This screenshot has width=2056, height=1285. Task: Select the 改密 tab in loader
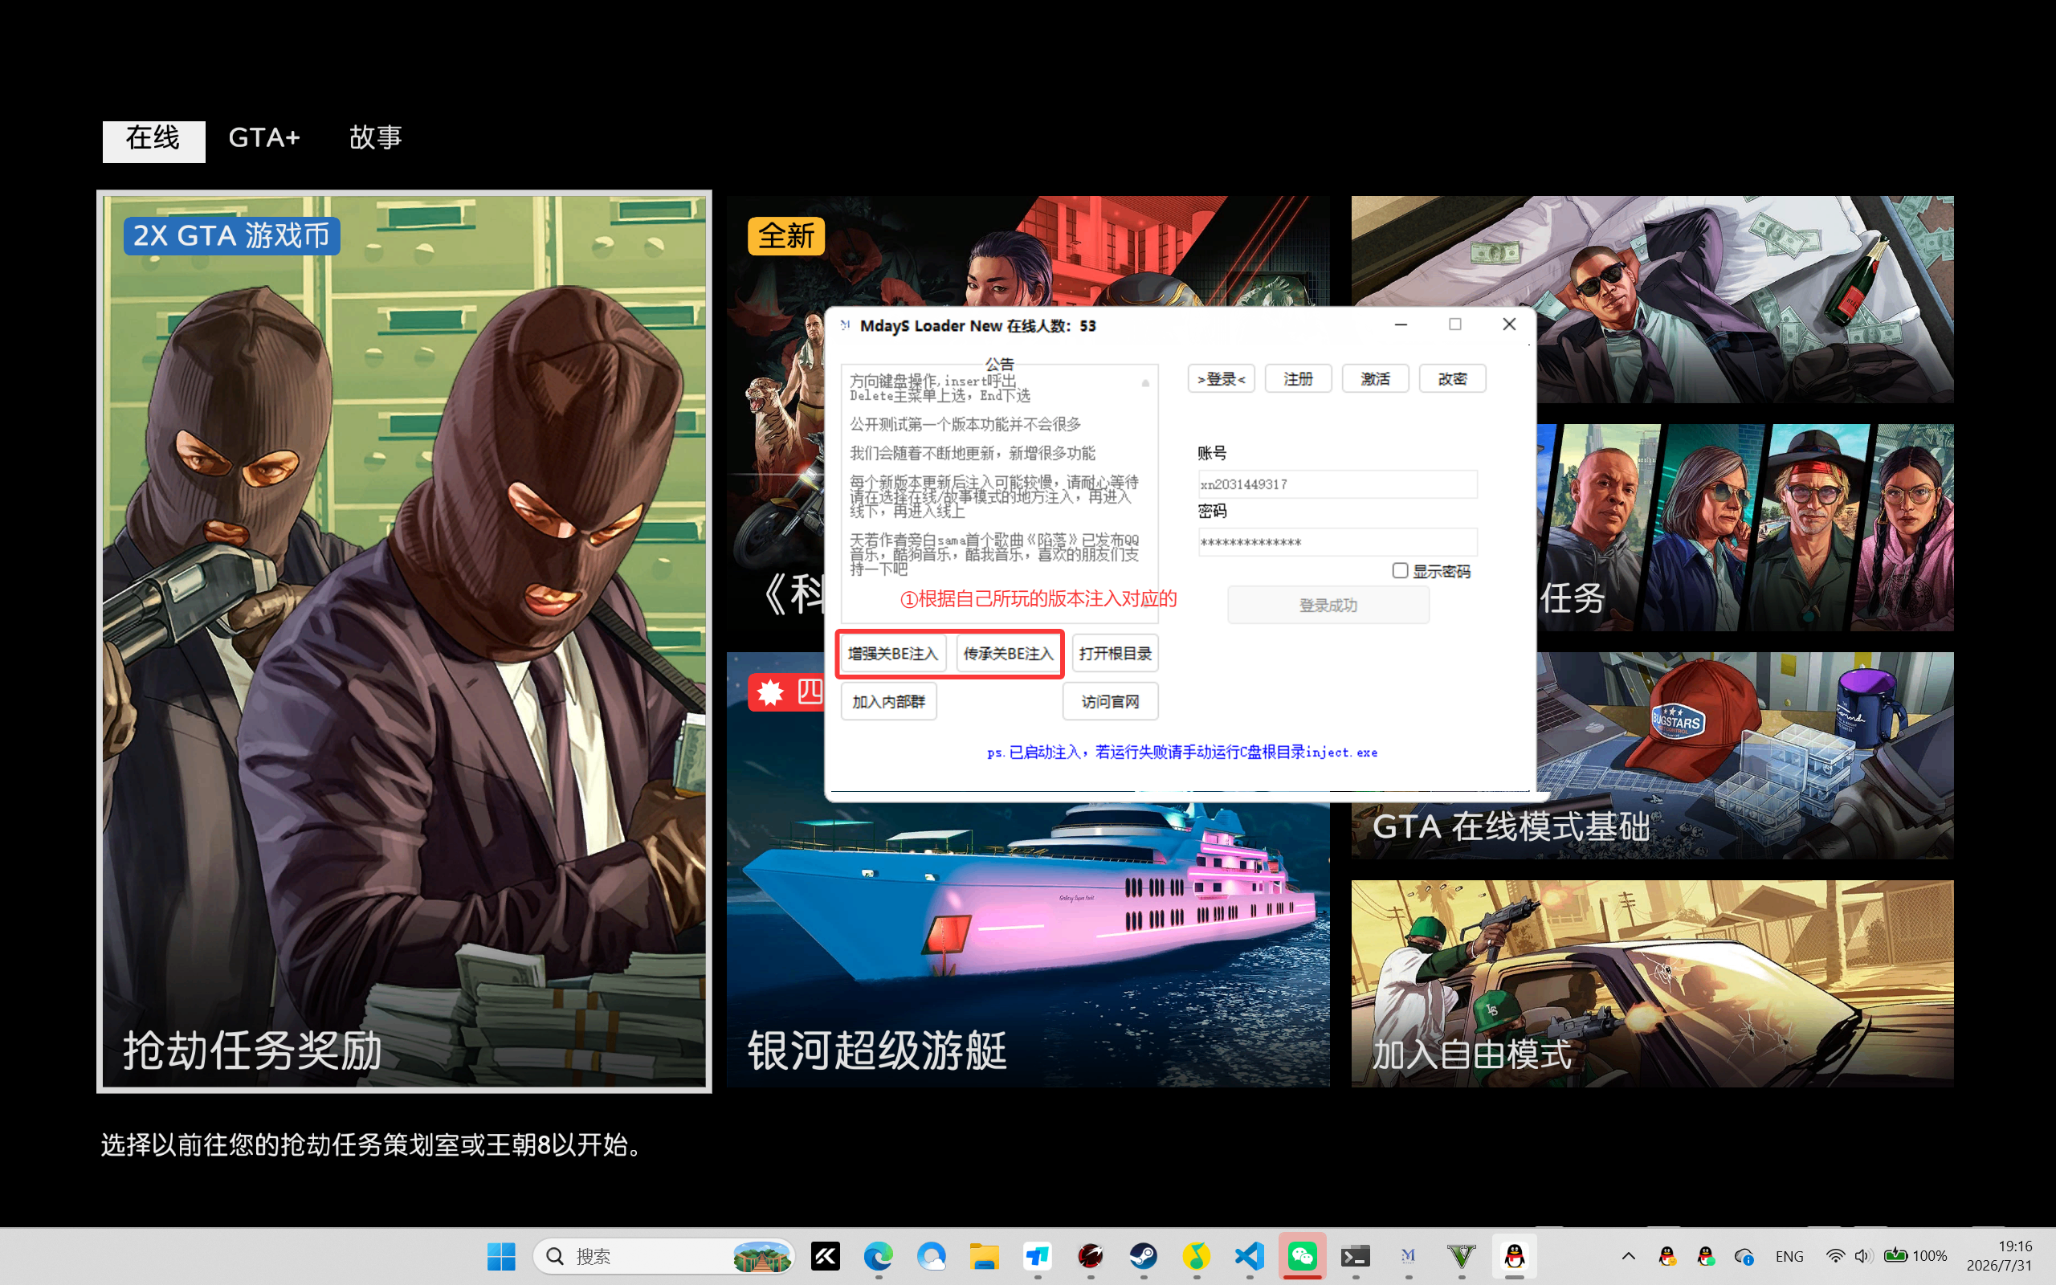click(1453, 379)
